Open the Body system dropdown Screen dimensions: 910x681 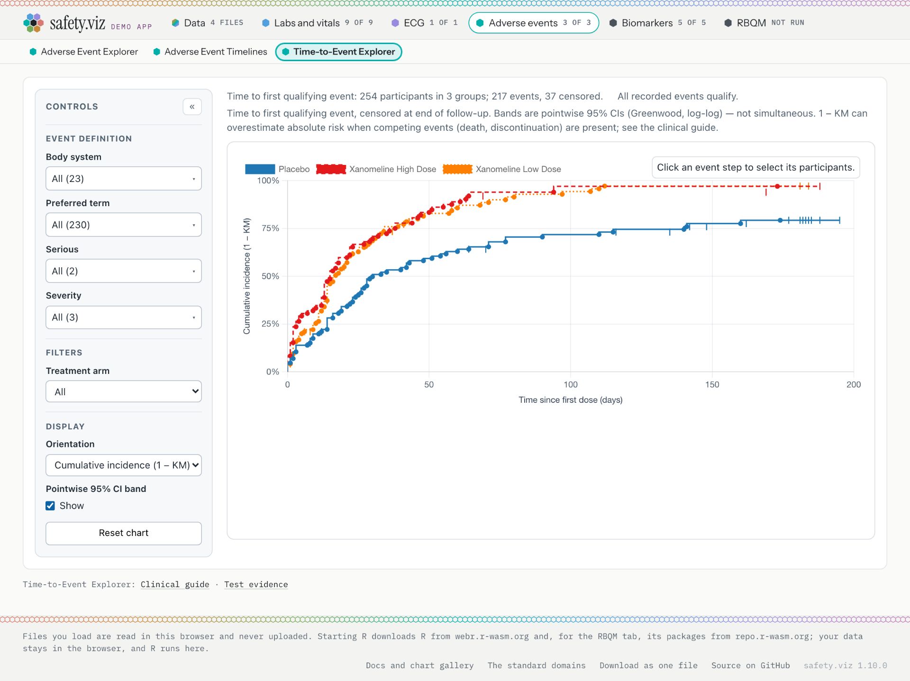tap(124, 179)
